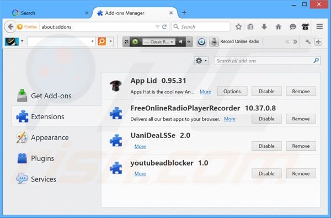Click More link for App Lid
The width and height of the screenshot is (331, 218).
[x=205, y=92]
